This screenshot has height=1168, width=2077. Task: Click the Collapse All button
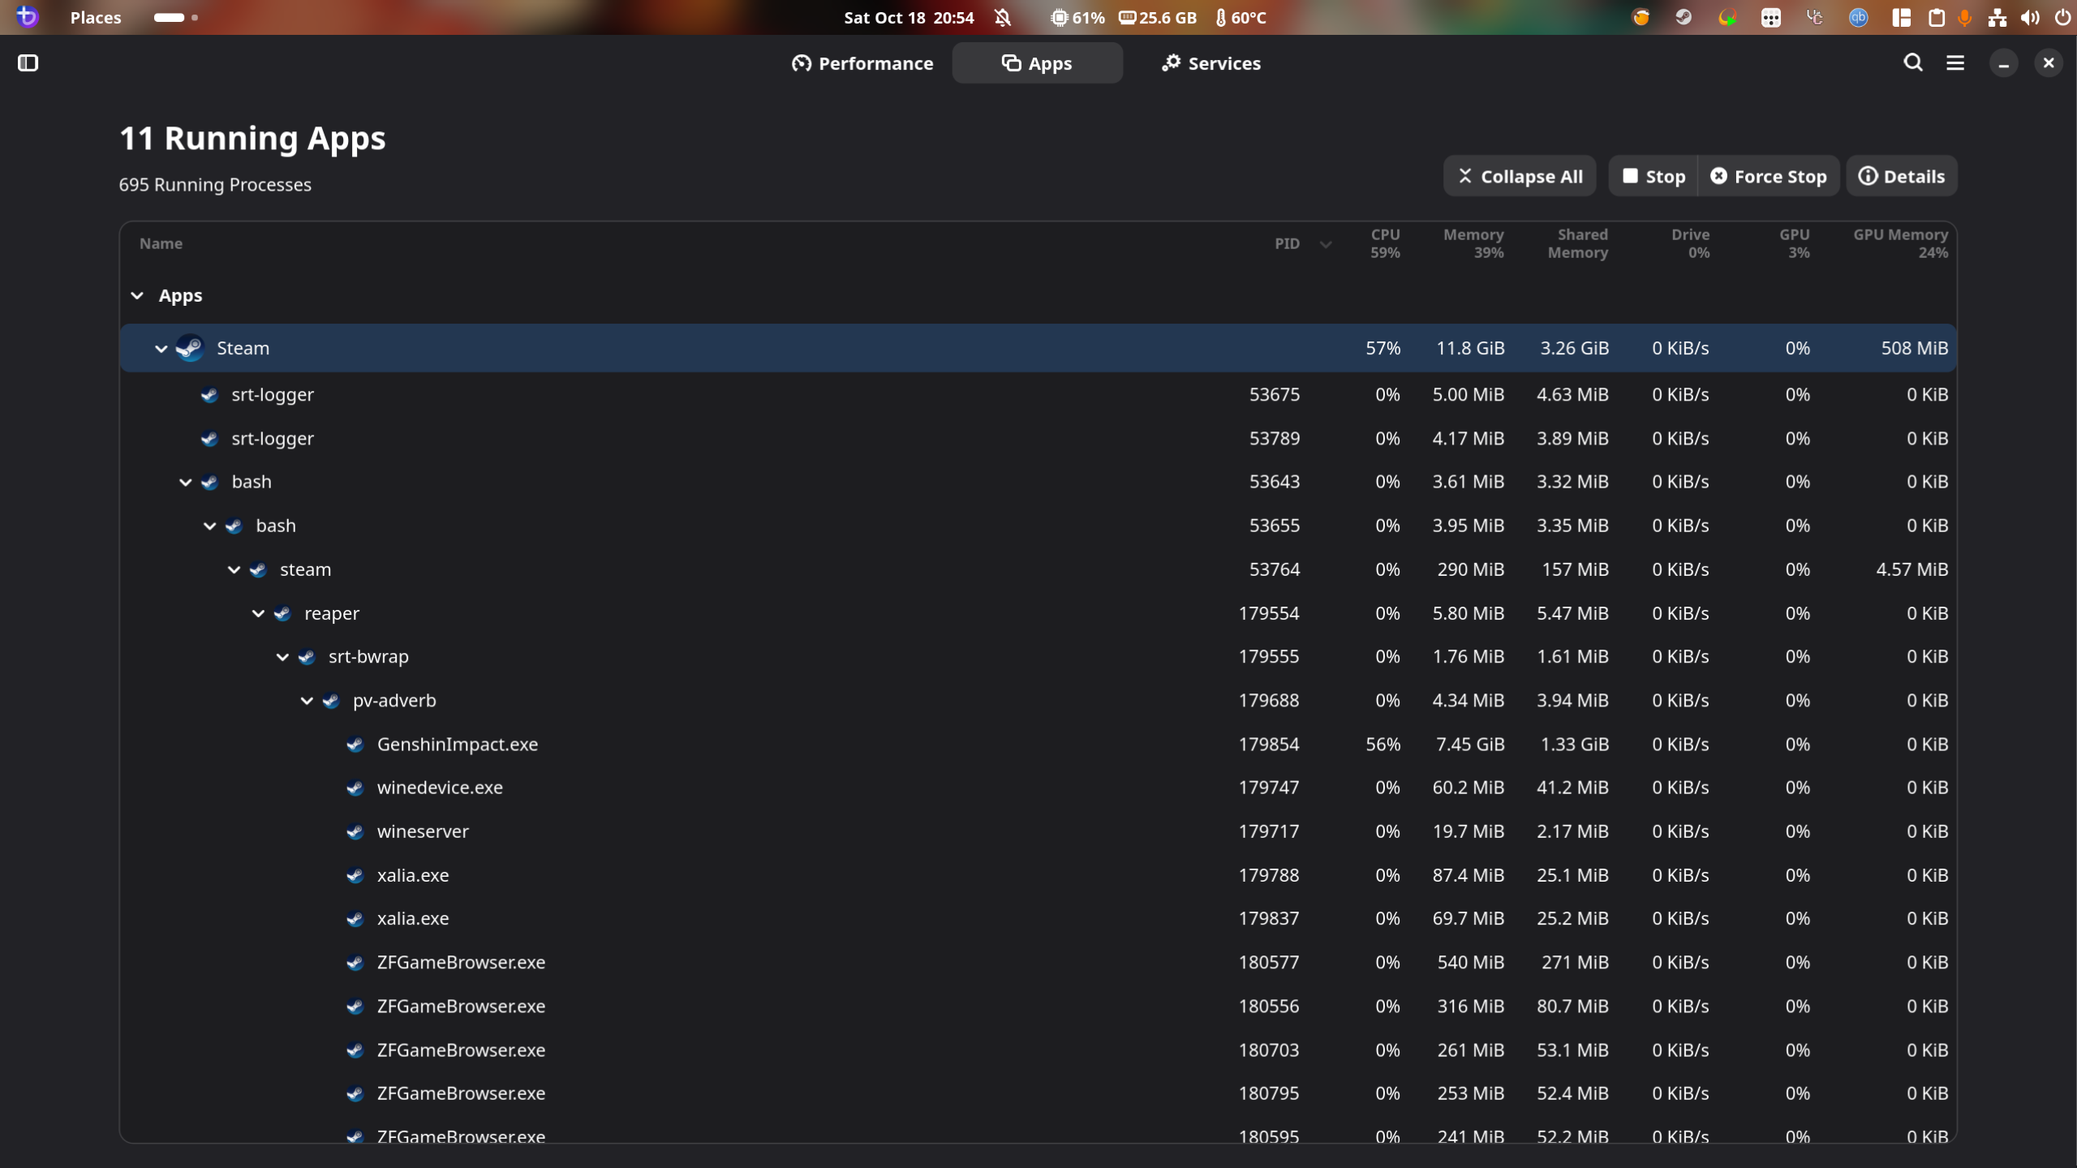(x=1520, y=176)
